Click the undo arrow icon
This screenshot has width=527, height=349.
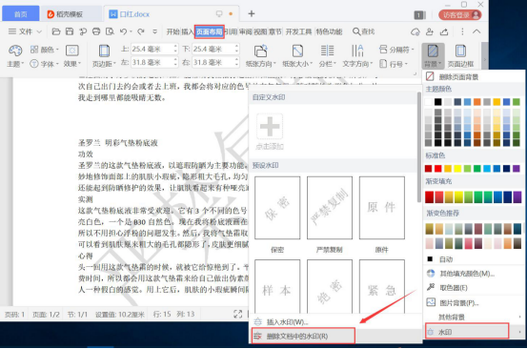[x=123, y=31]
